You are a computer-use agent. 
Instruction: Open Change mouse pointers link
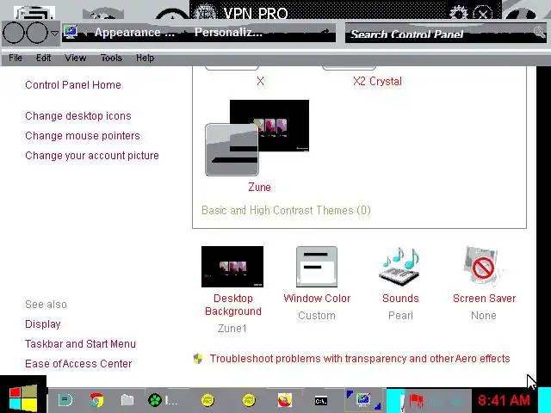click(83, 136)
